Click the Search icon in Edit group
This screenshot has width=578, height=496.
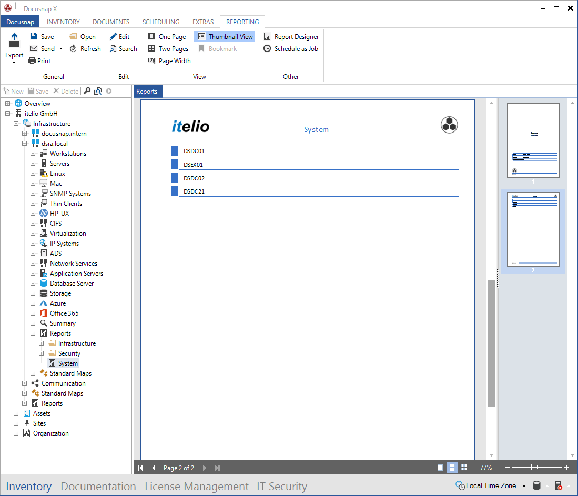click(x=113, y=48)
